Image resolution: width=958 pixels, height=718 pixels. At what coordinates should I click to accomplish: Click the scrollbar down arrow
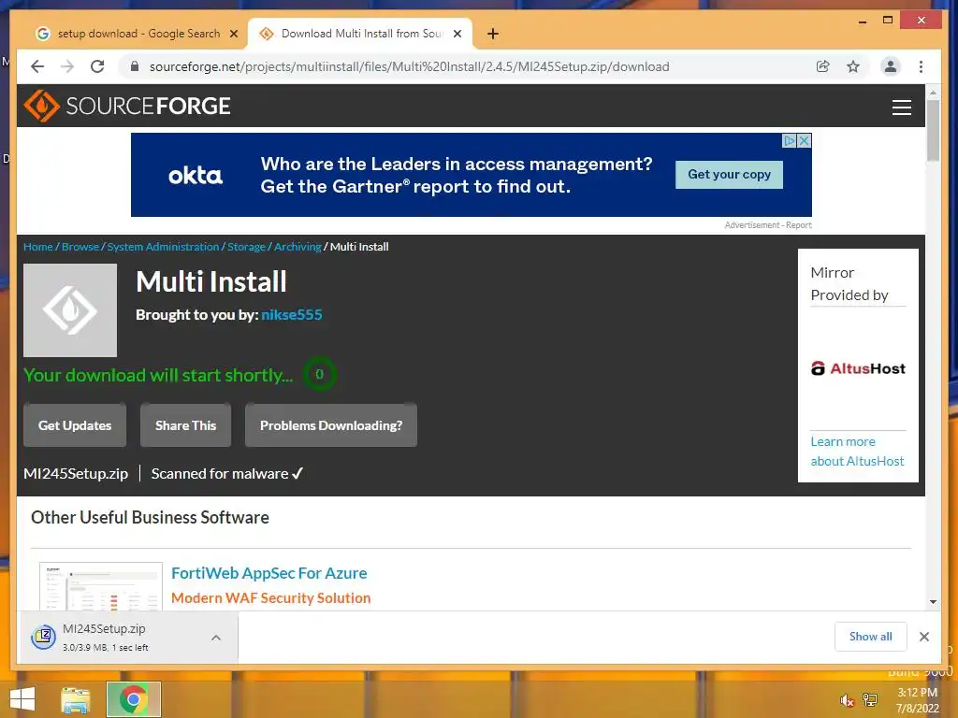(933, 602)
